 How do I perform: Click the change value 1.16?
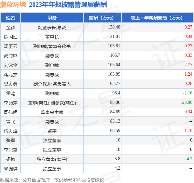point(188,131)
